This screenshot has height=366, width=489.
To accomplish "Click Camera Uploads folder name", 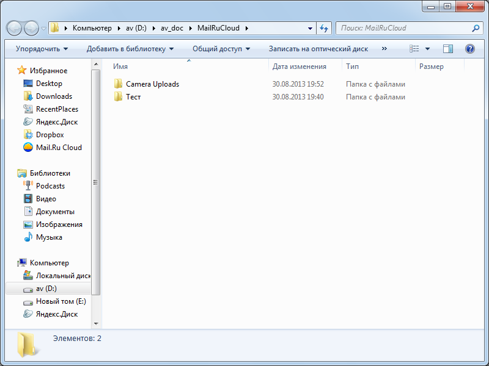I will coord(152,84).
